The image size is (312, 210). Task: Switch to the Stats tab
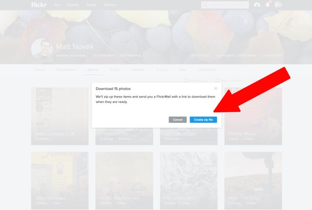183,70
